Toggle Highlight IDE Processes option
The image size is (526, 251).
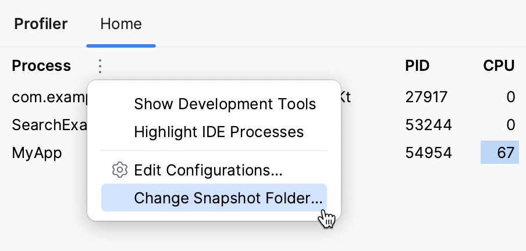coord(219,132)
